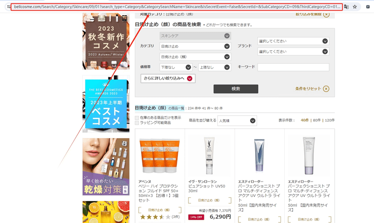
Task: Click the イヴ・サンローラン ピュアショット product image
Action: click(209, 155)
